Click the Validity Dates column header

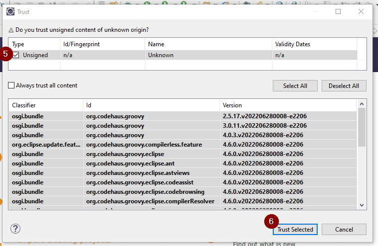(x=314, y=44)
